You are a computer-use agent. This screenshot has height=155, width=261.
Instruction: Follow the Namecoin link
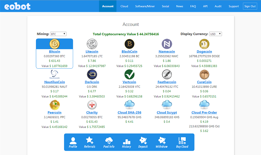click(167, 52)
